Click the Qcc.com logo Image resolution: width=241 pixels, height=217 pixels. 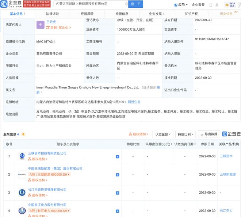click(x=11, y=4)
